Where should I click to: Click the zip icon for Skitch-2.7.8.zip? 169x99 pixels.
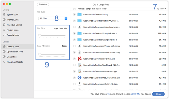[x=79, y=84]
